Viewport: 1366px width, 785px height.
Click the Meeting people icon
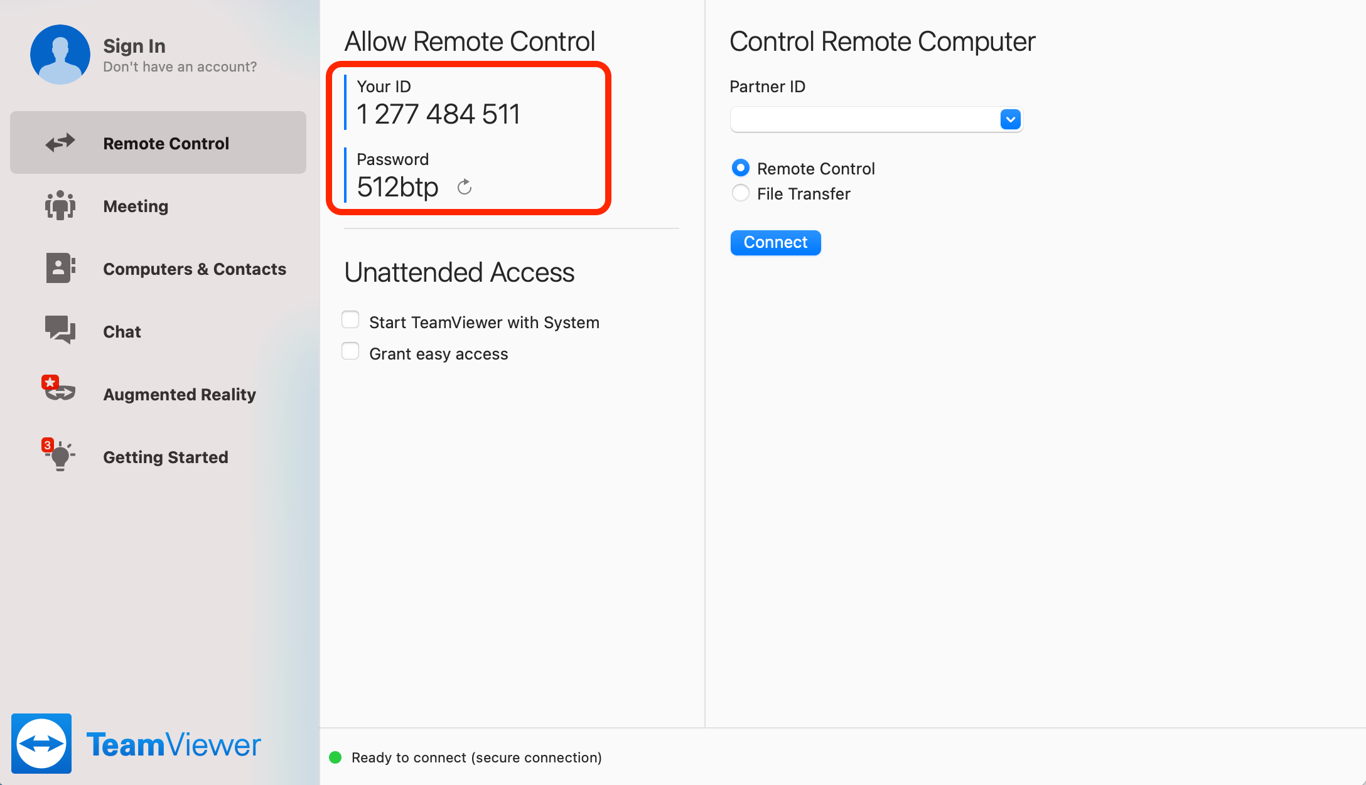[x=60, y=206]
